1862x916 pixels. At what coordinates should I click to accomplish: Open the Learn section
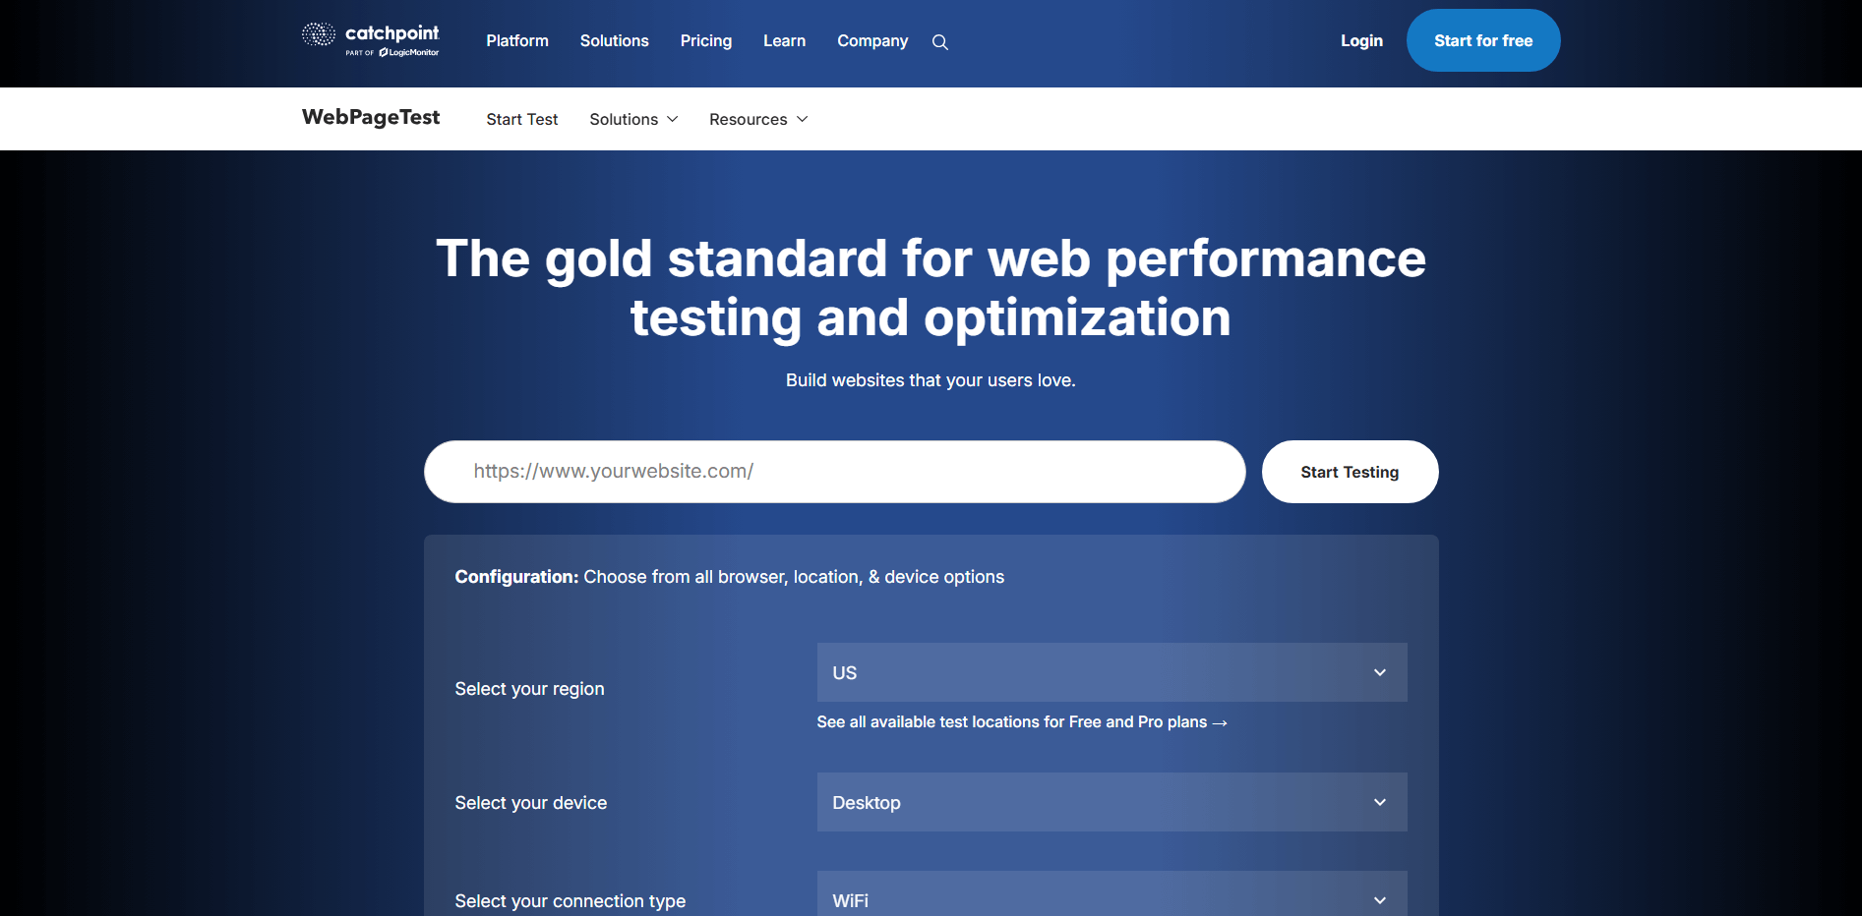784,40
